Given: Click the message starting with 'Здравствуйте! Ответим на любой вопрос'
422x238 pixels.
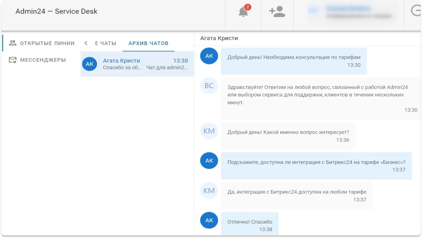Looking at the screenshot, I should [x=320, y=98].
